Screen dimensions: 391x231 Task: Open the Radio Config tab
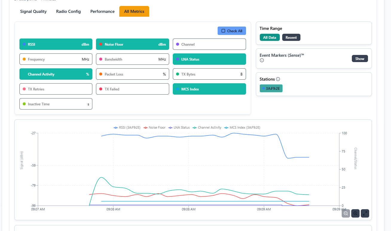pos(68,11)
